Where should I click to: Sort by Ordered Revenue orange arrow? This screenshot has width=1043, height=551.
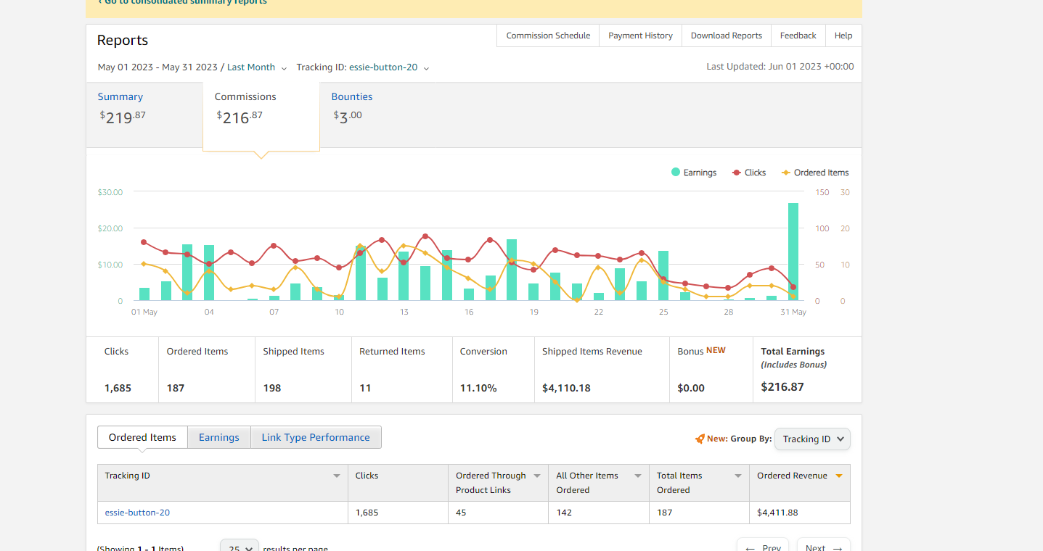pyautogui.click(x=839, y=476)
